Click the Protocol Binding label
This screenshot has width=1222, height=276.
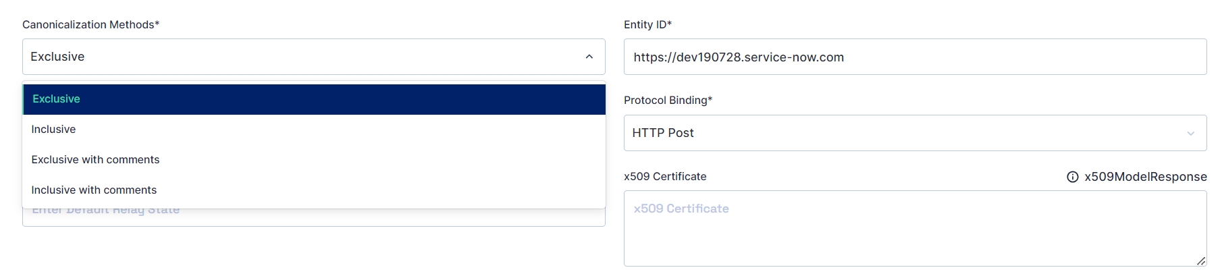tap(668, 100)
